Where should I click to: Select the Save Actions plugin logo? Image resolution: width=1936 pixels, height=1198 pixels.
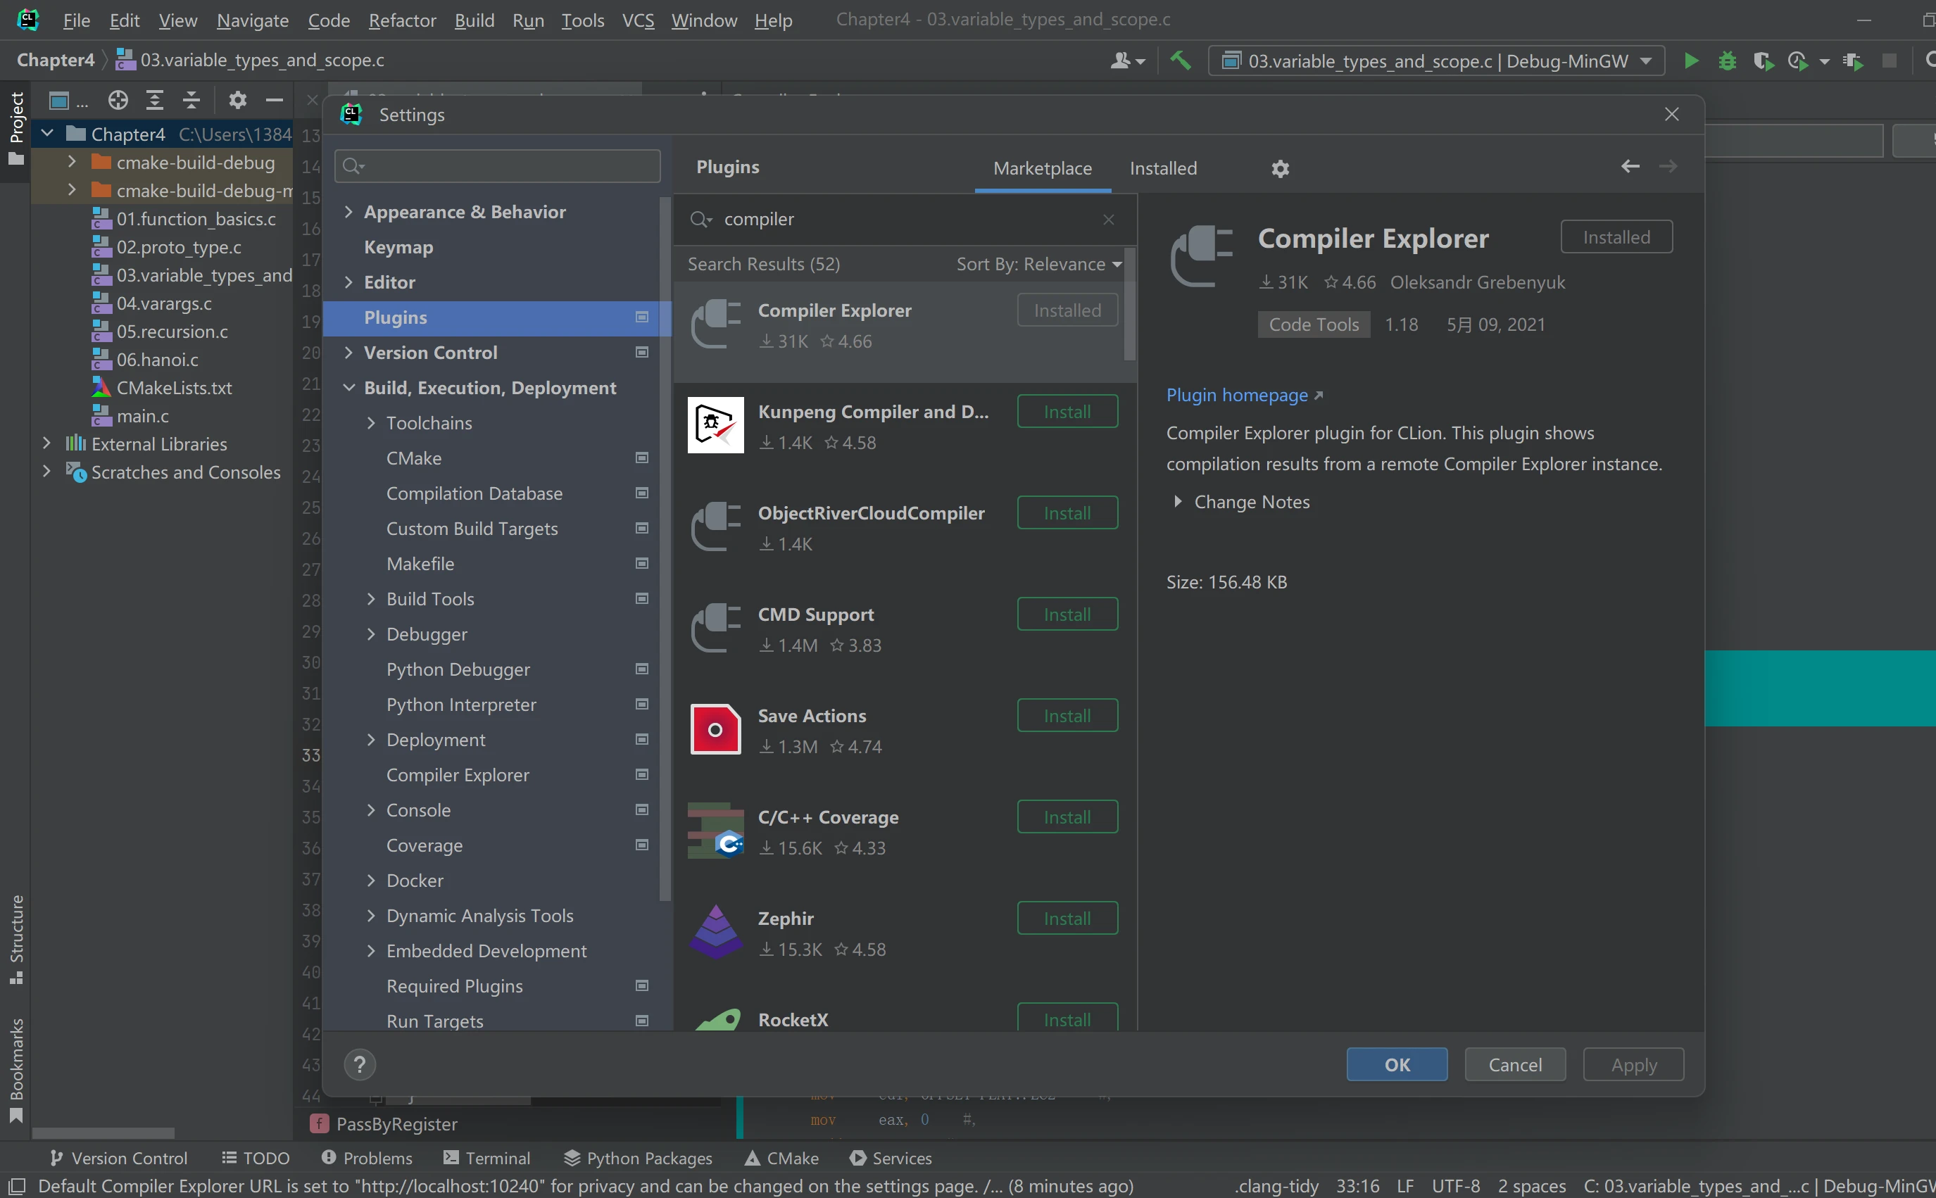(715, 729)
